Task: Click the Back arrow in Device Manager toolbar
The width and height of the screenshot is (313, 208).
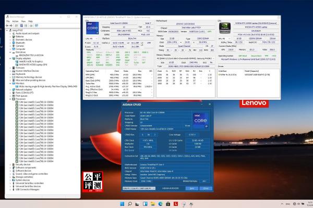Action: coord(7,25)
